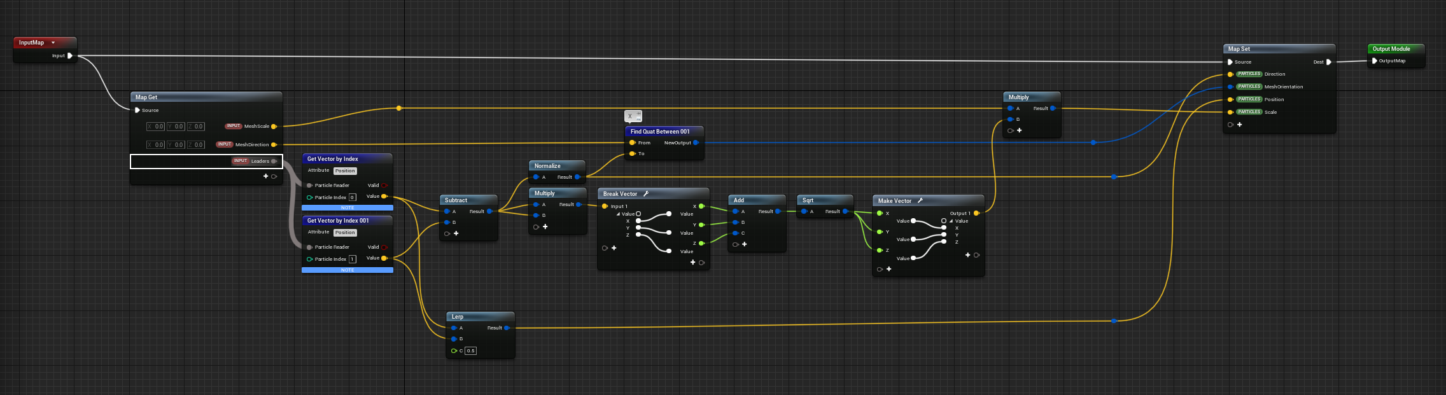Click the Dest execution pin on Map Set
The image size is (1446, 395).
click(1328, 62)
